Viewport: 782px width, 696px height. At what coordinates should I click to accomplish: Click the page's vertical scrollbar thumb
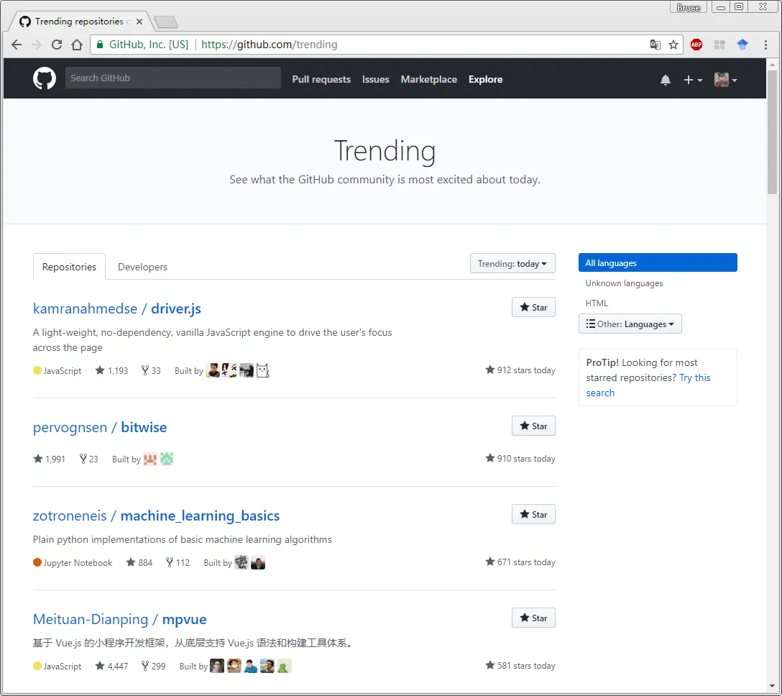coord(772,129)
